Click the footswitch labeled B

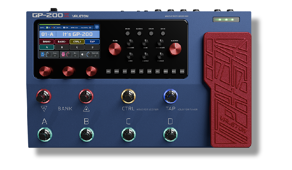(x=86, y=135)
